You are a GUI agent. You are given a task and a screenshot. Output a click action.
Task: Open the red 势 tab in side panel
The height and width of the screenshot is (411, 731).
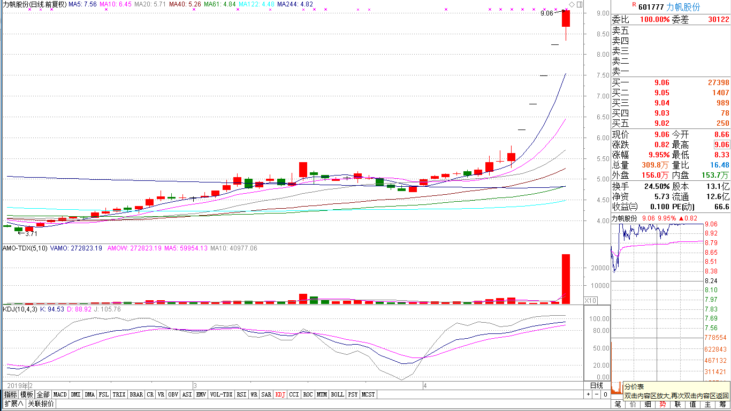coord(663,405)
